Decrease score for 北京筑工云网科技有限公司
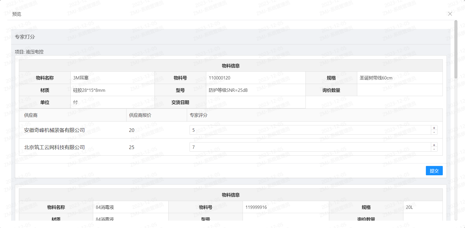This screenshot has width=465, height=228. [434, 149]
